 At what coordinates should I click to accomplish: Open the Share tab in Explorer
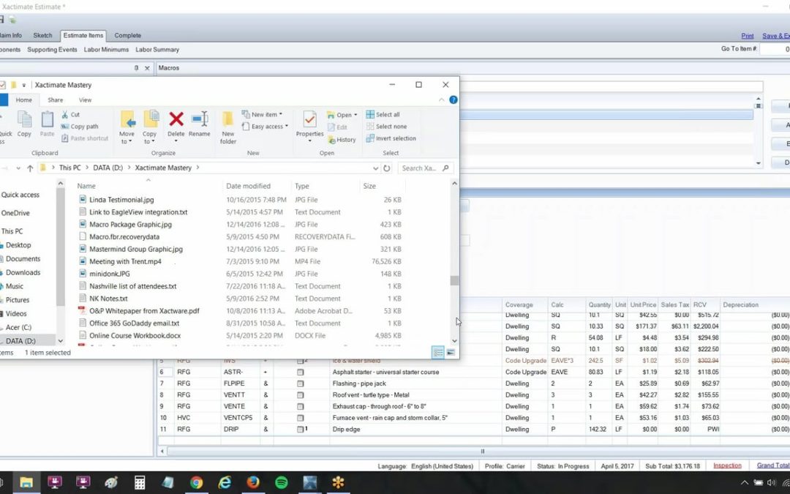pos(56,100)
